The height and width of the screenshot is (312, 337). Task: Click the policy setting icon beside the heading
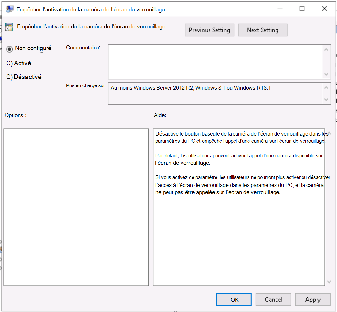pyautogui.click(x=9, y=26)
